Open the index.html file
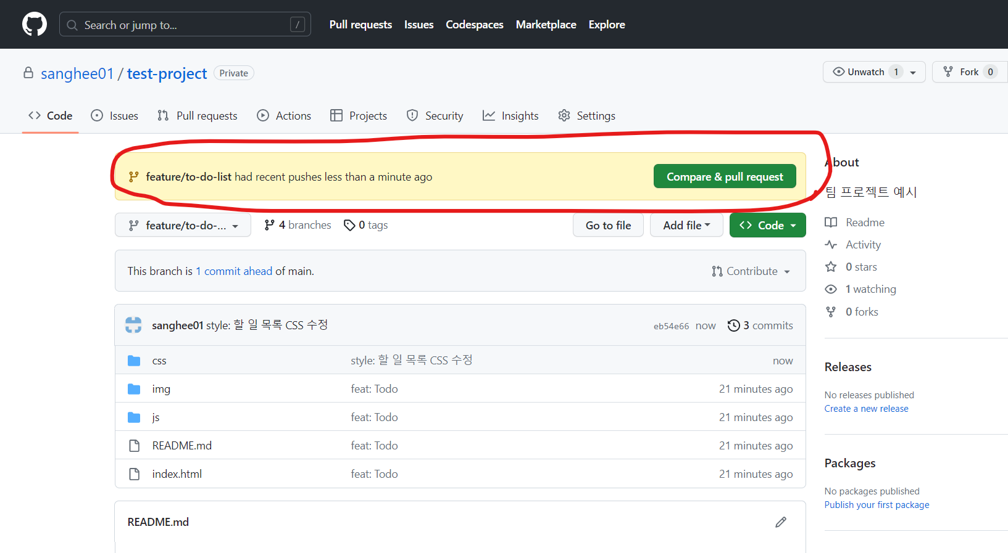Image resolution: width=1008 pixels, height=553 pixels. (x=177, y=474)
